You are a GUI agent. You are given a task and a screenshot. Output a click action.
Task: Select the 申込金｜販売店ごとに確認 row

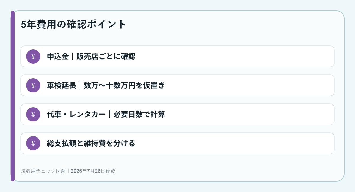pyautogui.click(x=177, y=56)
